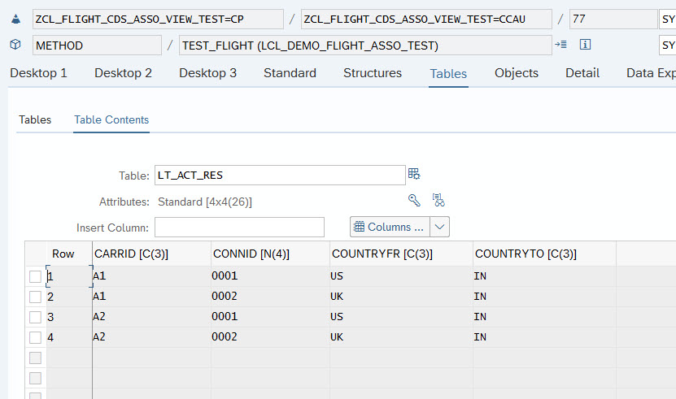Select checkbox for row 1
The image size is (676, 399).
(35, 276)
